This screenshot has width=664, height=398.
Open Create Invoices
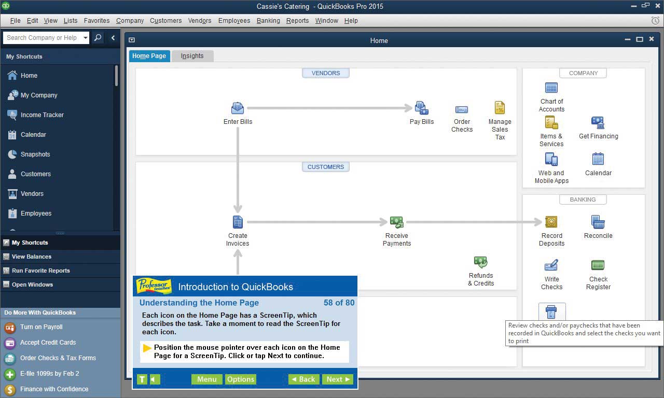click(238, 222)
